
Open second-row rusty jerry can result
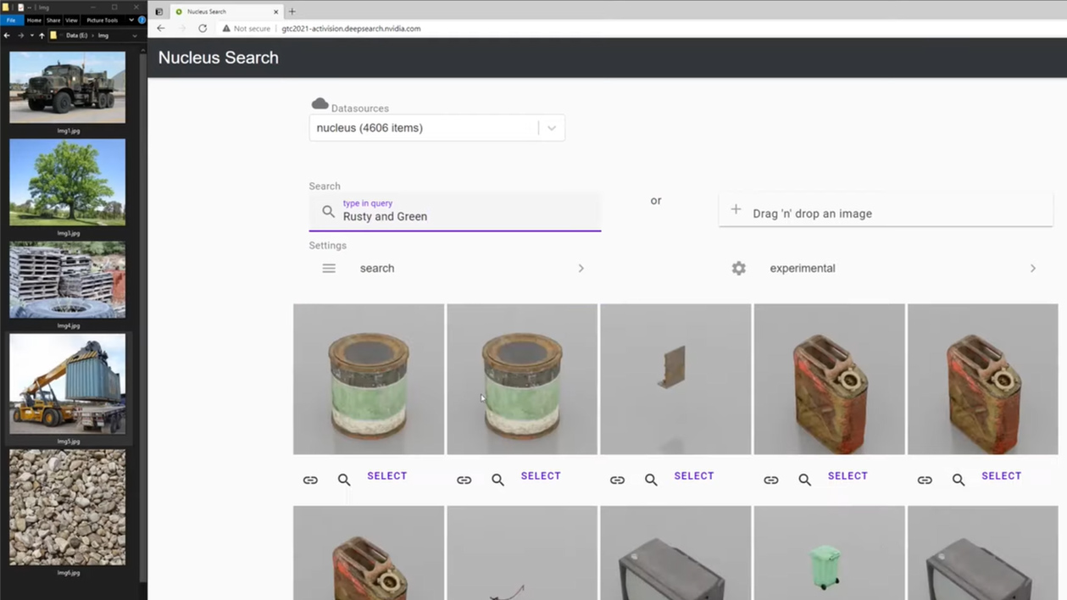[369, 553]
